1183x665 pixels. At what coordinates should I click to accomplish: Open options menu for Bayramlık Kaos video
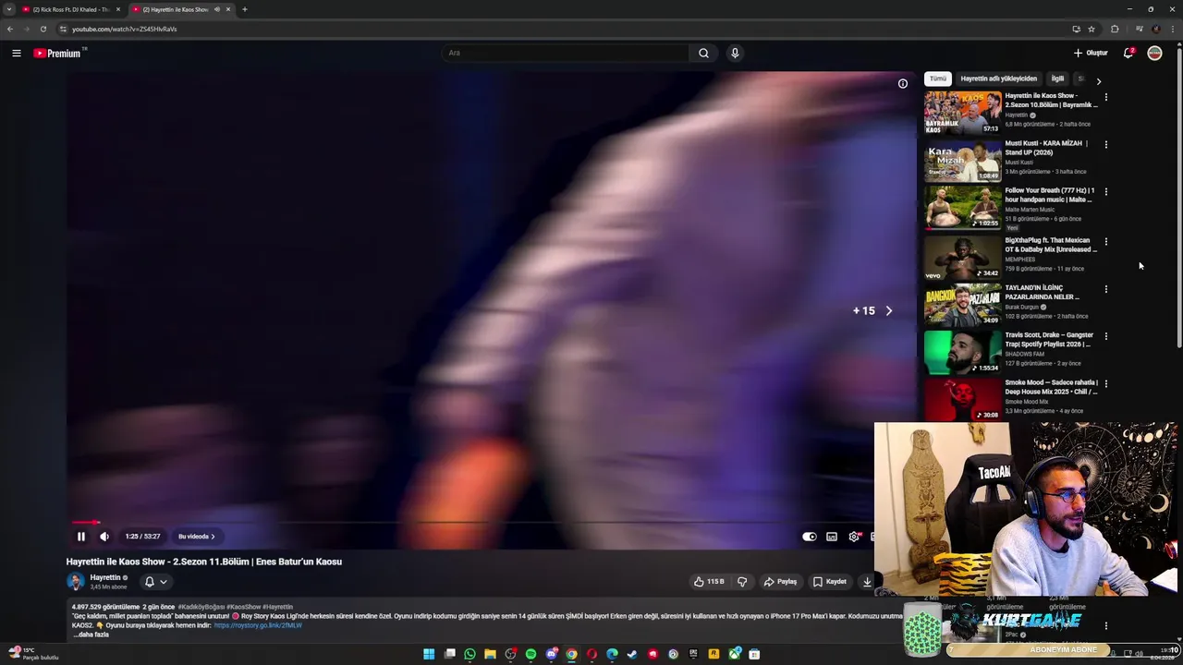pyautogui.click(x=1106, y=97)
